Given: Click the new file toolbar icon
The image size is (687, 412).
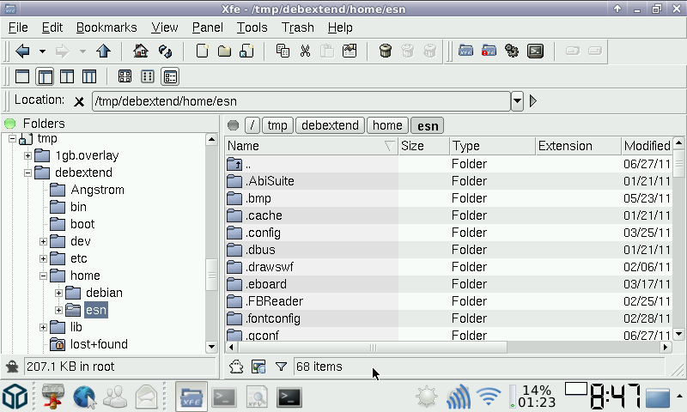Looking at the screenshot, I should pyautogui.click(x=203, y=51).
